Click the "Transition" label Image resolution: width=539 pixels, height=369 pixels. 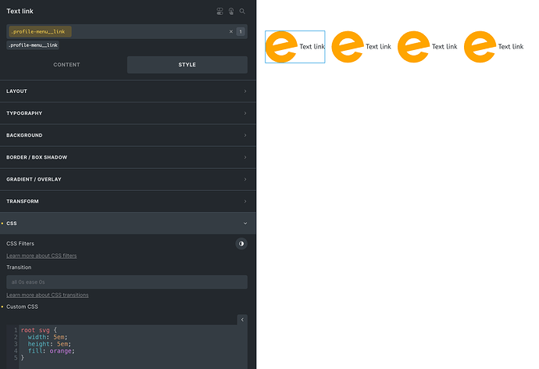(x=19, y=267)
